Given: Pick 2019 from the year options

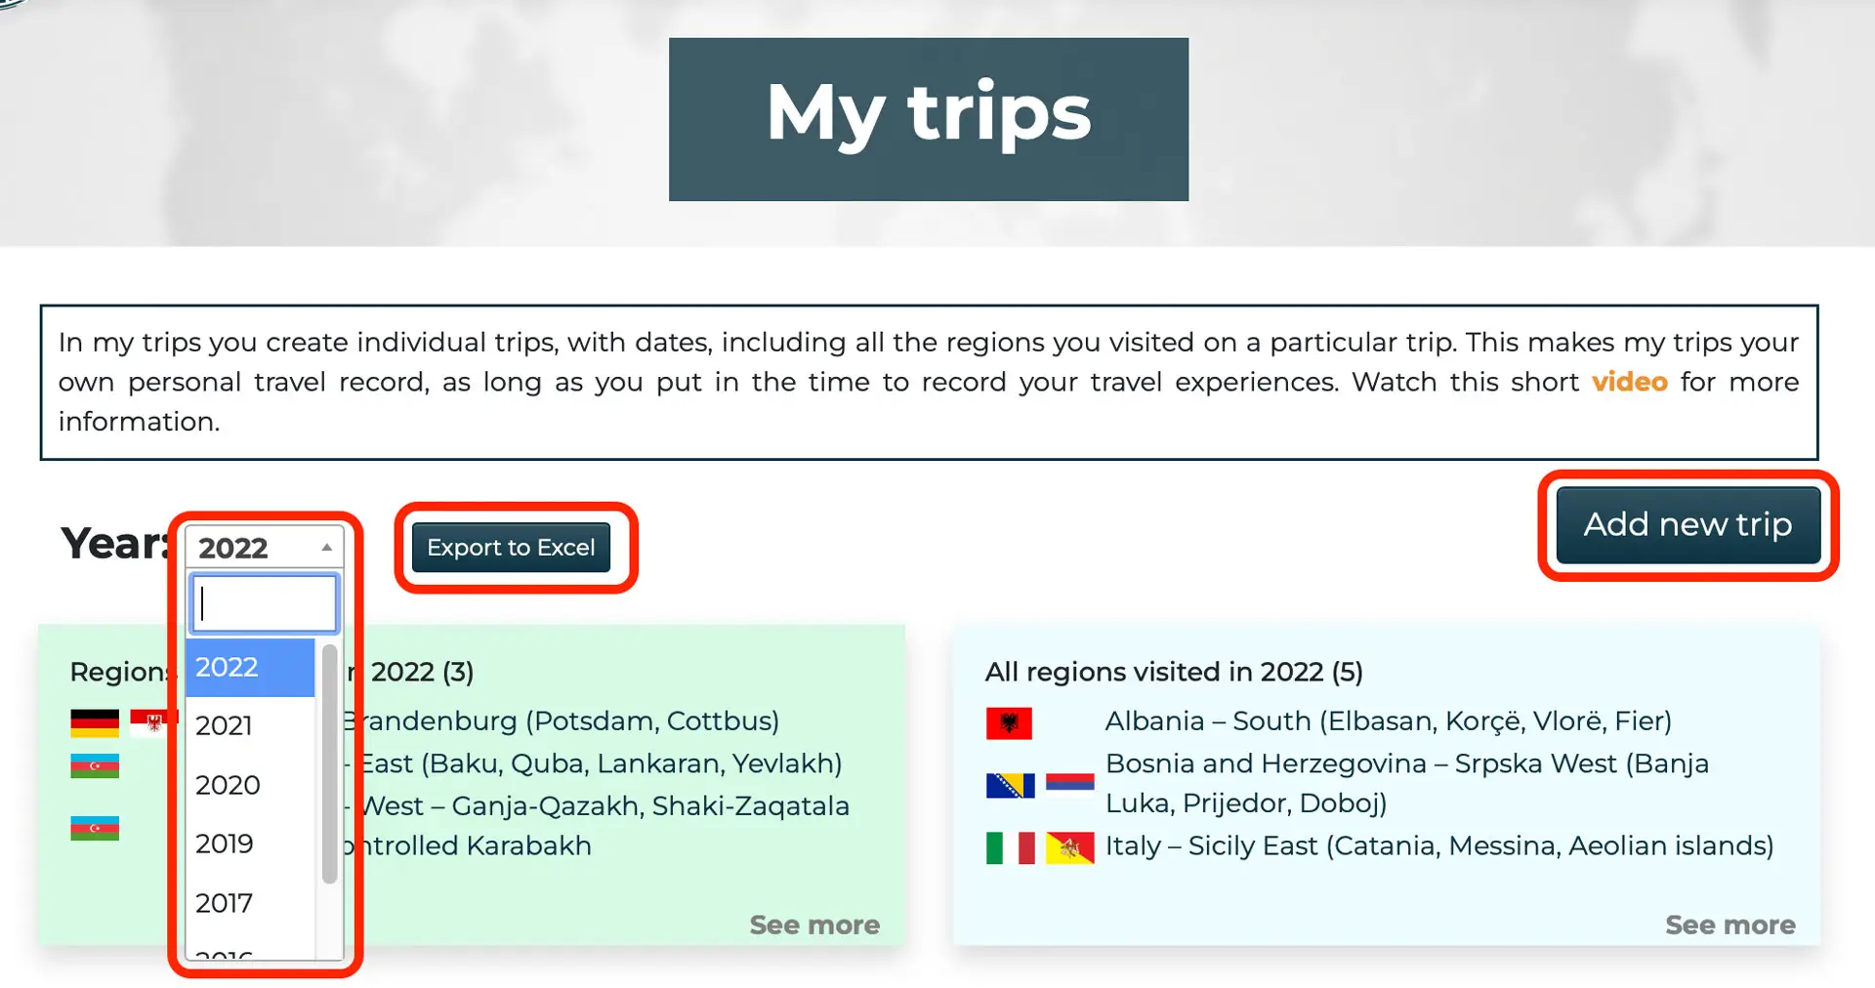Looking at the screenshot, I should [x=225, y=844].
